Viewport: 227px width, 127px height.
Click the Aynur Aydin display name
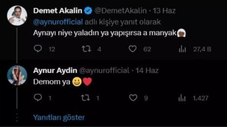55,70
